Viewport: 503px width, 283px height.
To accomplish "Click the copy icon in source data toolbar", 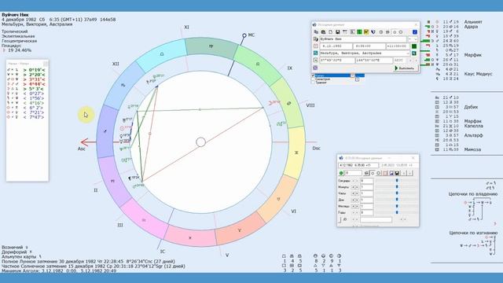I will [x=316, y=32].
